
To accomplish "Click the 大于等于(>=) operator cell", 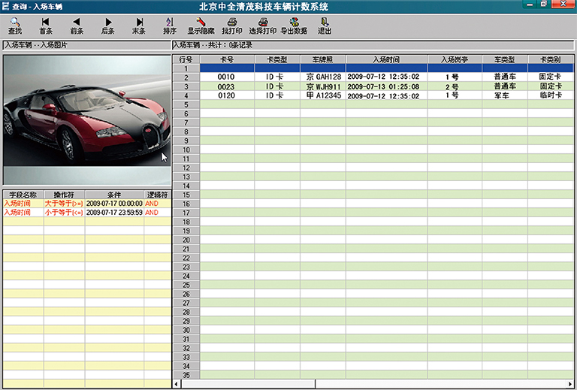I will pos(64,203).
